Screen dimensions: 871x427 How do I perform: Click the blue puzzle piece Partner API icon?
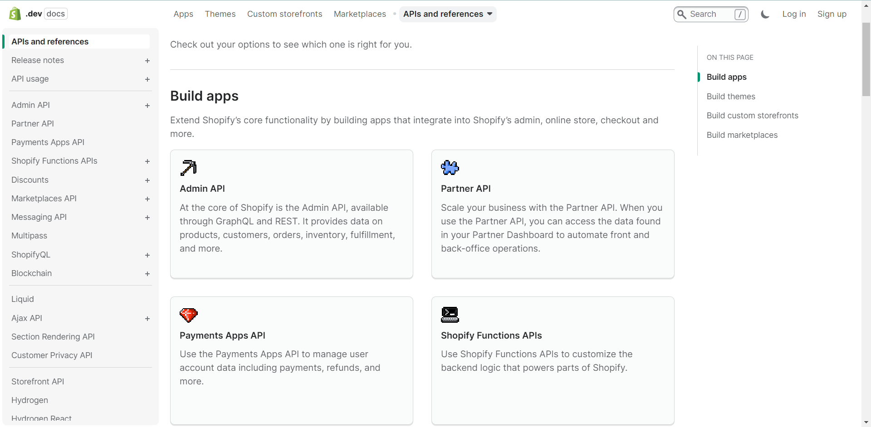point(450,168)
